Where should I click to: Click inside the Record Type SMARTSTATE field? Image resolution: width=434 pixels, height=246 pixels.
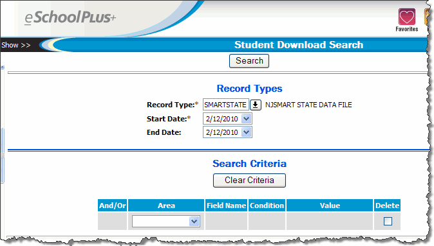pyautogui.click(x=225, y=105)
